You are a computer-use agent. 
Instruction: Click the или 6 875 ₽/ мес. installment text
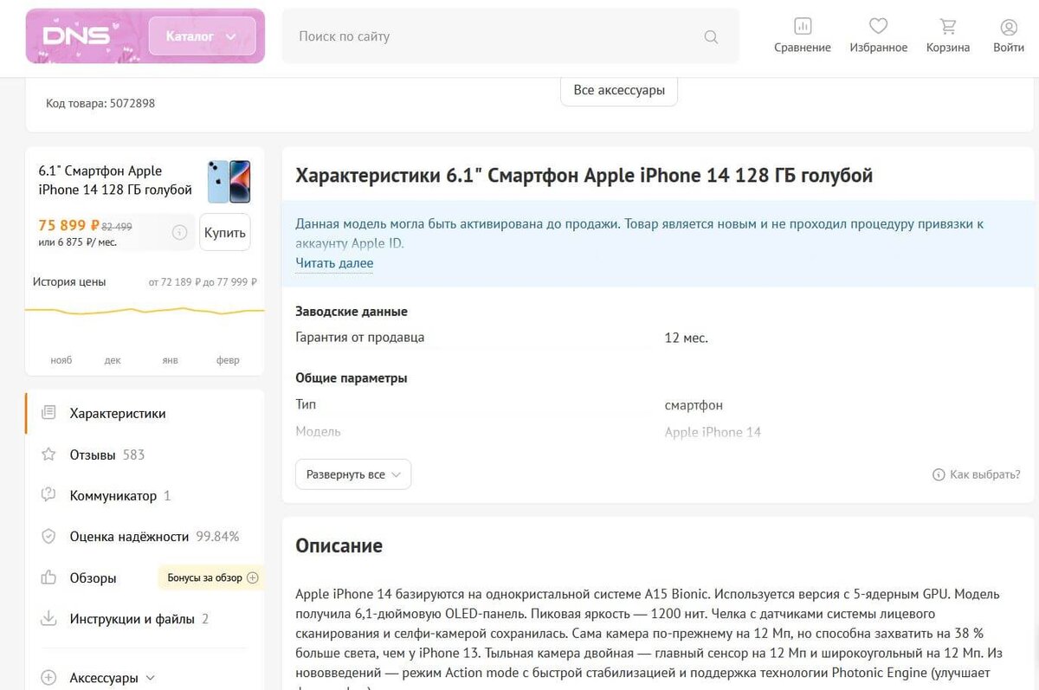pyautogui.click(x=78, y=242)
